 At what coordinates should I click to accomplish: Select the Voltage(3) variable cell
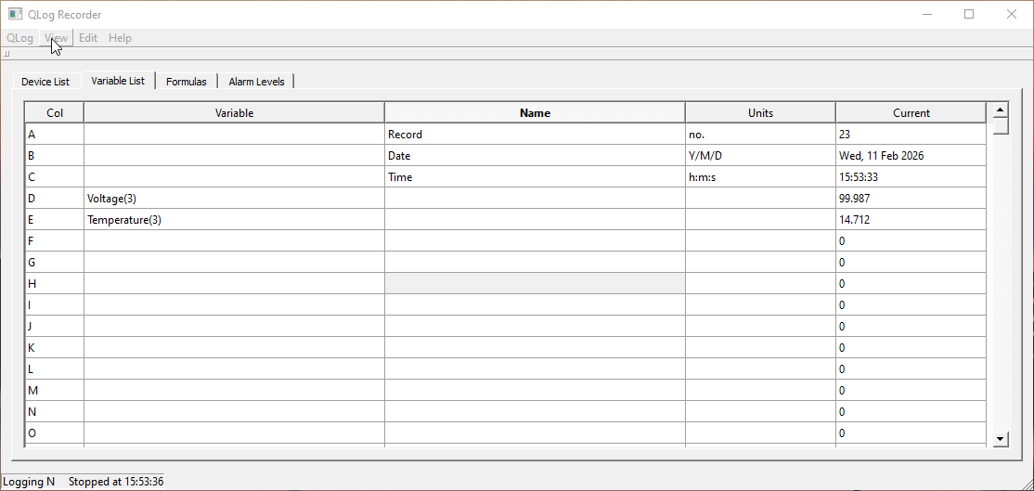click(x=234, y=199)
